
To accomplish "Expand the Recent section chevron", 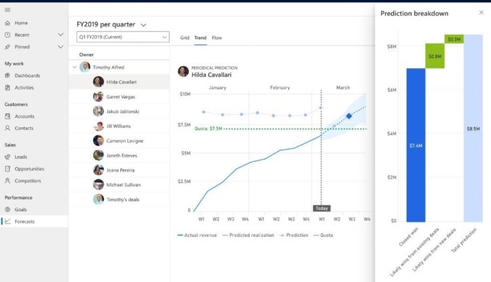I will (61, 35).
